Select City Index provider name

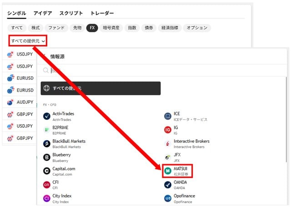(62, 196)
